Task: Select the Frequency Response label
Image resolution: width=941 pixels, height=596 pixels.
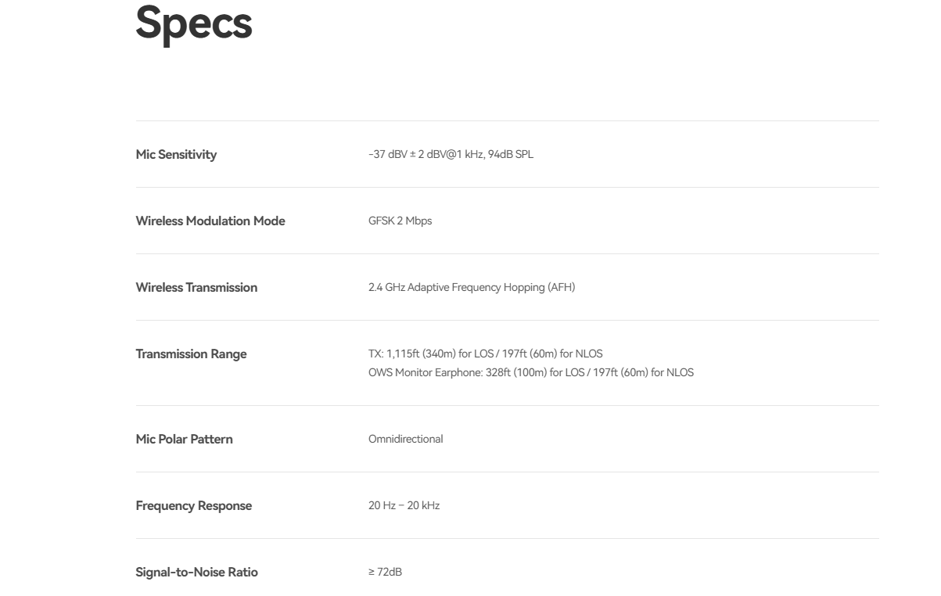Action: click(x=194, y=506)
